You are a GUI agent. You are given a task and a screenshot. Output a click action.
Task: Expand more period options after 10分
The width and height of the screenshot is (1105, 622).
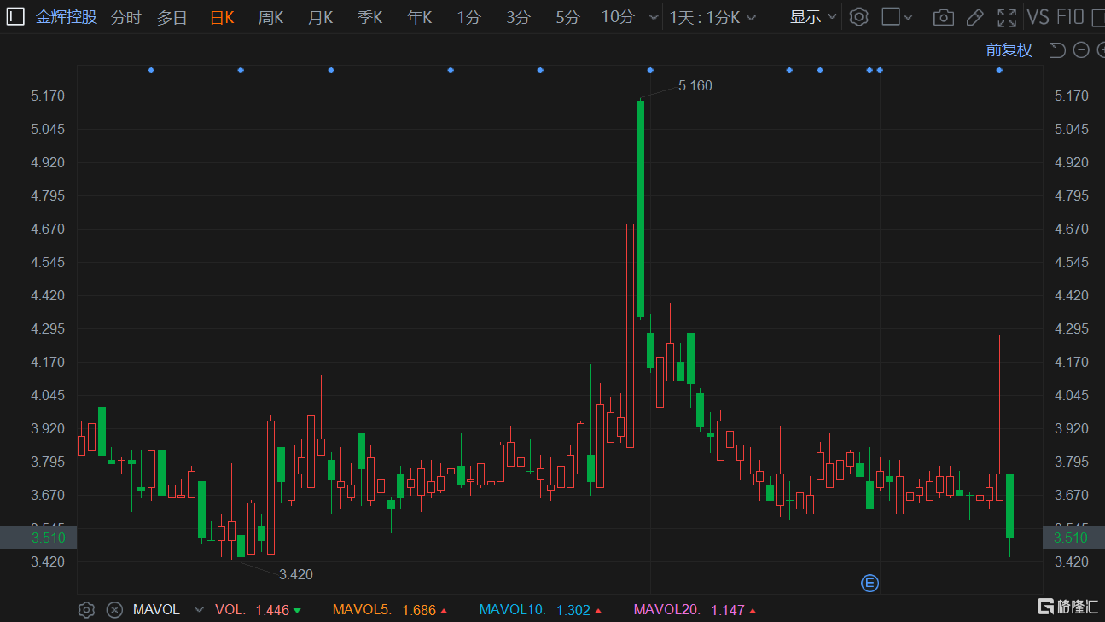click(x=654, y=17)
